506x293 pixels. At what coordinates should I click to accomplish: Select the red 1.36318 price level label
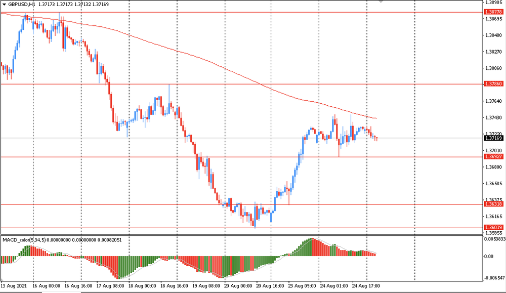click(x=493, y=204)
